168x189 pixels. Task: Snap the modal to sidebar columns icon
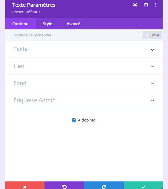(146, 5)
